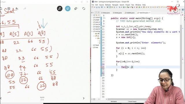
Task: Open the Navigate menu in Eclipse
Action: pos(115,5)
